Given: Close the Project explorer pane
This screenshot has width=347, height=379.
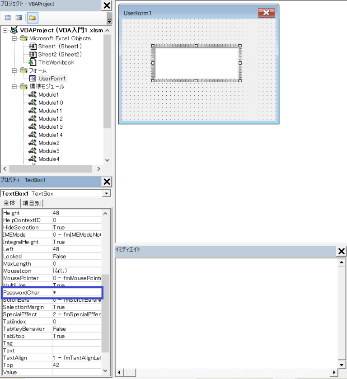Looking at the screenshot, I should click(x=107, y=5).
